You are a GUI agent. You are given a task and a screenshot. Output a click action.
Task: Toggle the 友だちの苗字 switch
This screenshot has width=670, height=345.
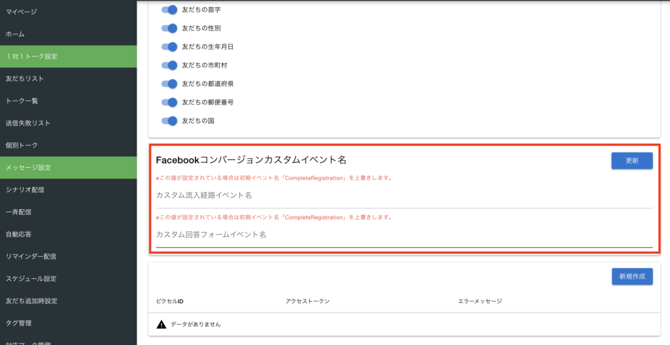(x=169, y=10)
